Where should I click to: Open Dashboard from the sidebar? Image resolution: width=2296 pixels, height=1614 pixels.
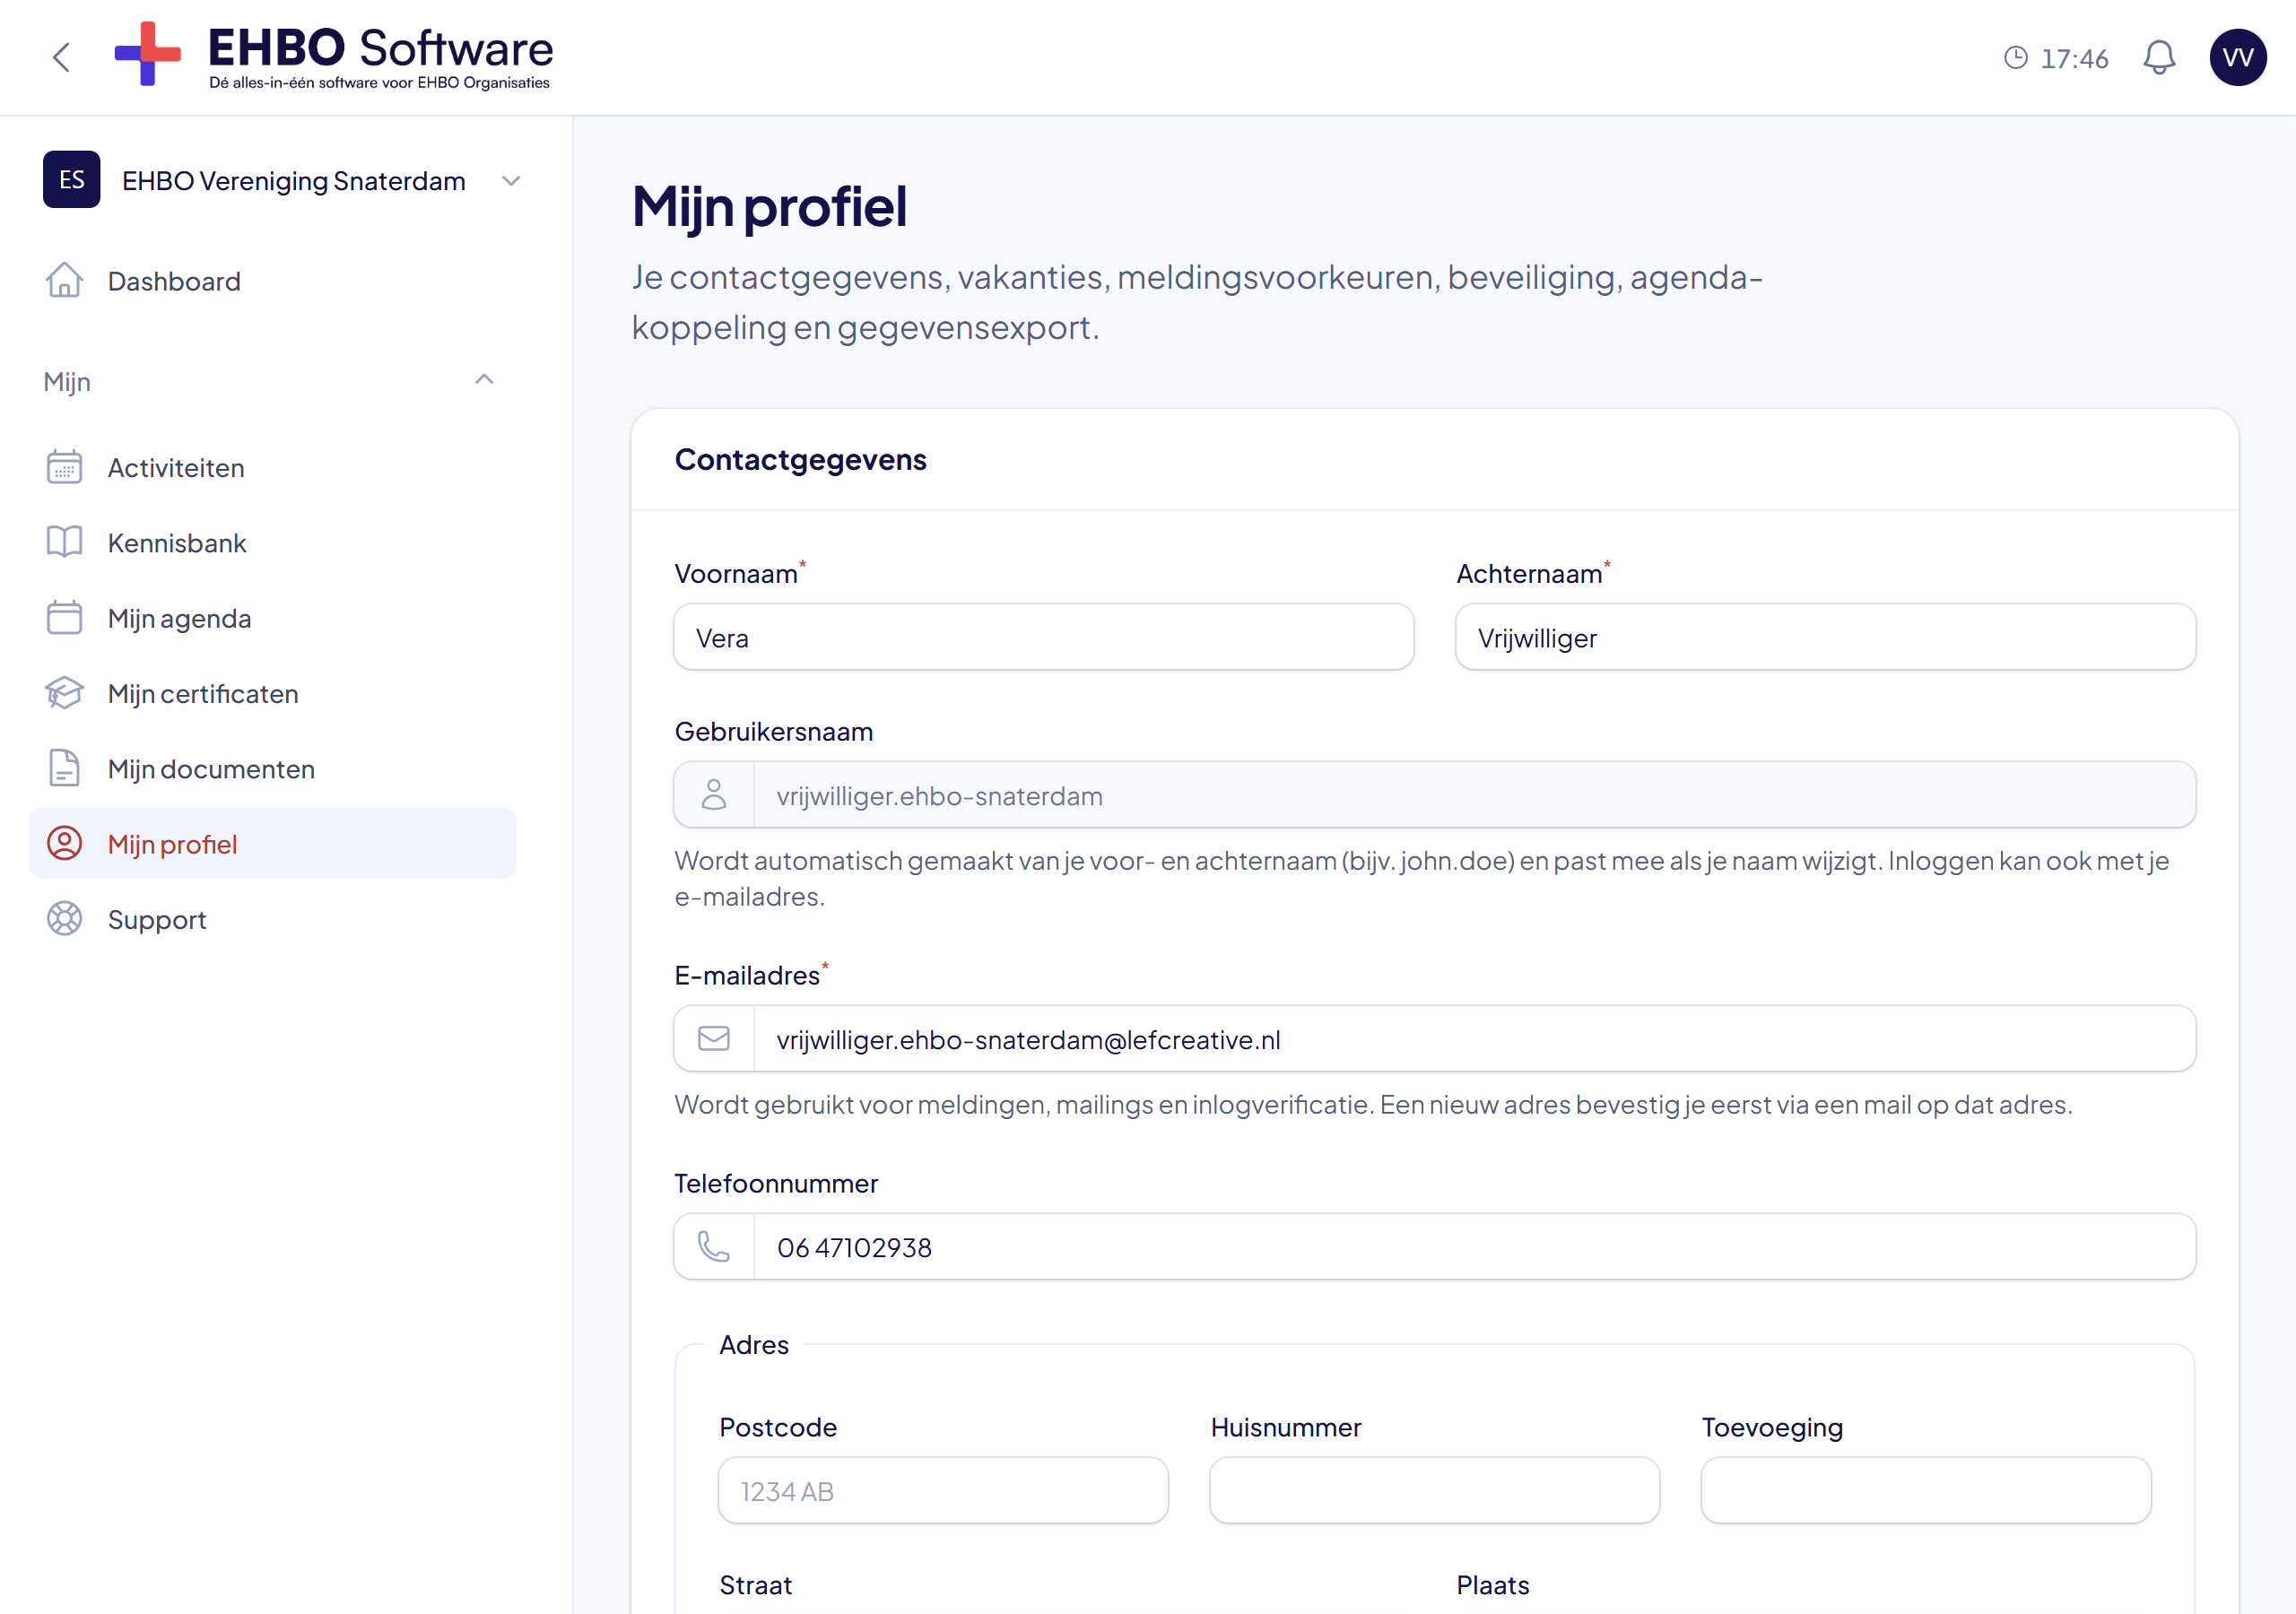pos(272,281)
